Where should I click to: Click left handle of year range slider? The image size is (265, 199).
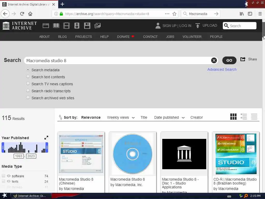coord(3,147)
